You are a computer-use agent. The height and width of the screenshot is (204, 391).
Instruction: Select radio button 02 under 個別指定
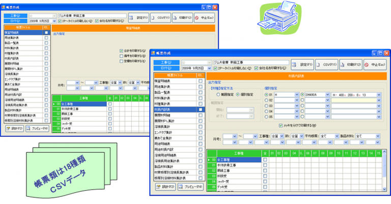tap(266, 100)
